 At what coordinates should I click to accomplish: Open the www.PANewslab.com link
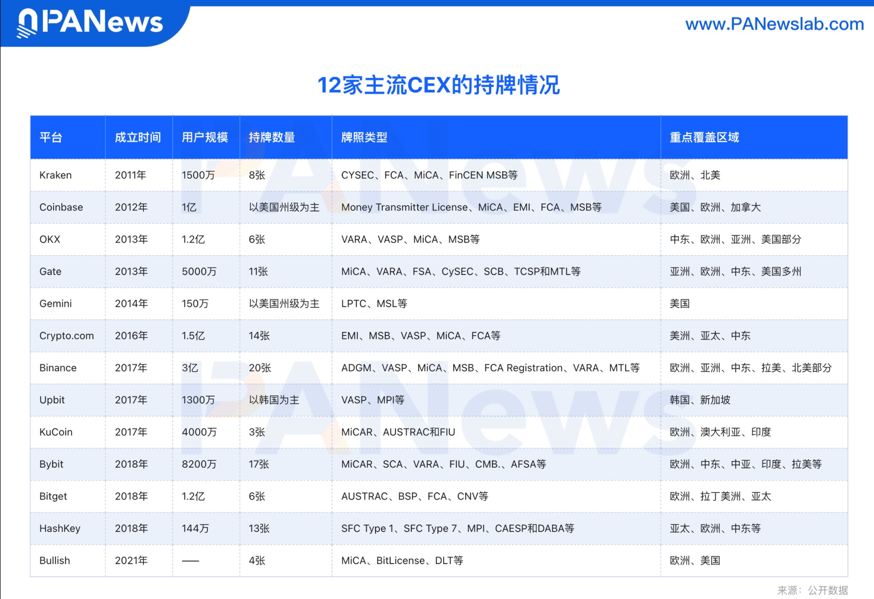pyautogui.click(x=775, y=24)
